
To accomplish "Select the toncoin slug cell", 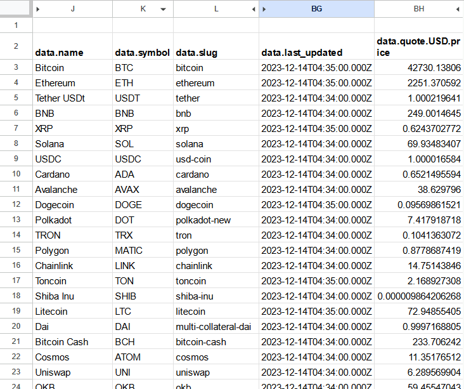I will click(x=216, y=281).
